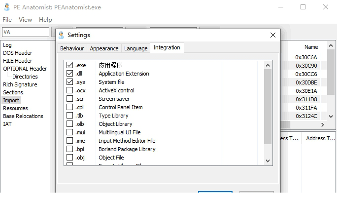Enable the .mui Multilingual UI File checkbox
The width and height of the screenshot is (337, 200).
coord(69,132)
